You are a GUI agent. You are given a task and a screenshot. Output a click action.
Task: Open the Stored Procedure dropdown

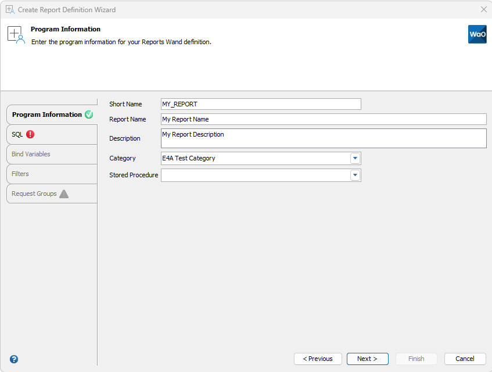tap(355, 175)
